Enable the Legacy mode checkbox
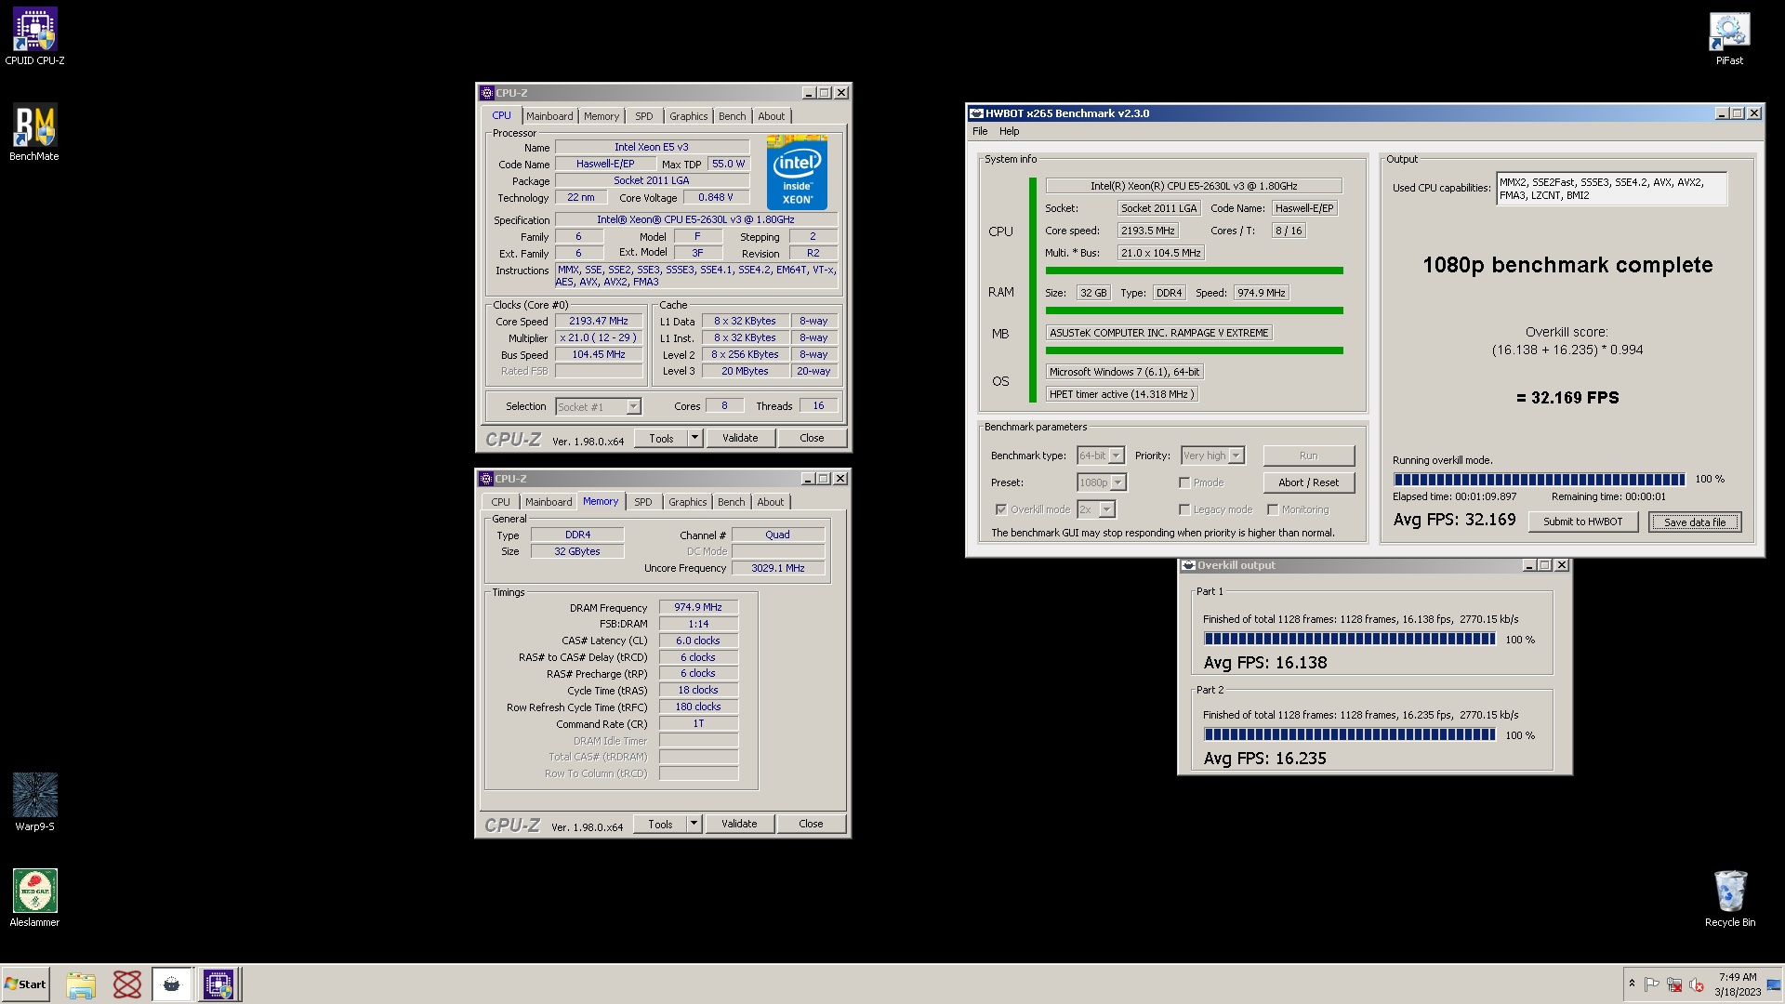This screenshot has height=1004, width=1785. pos(1184,509)
